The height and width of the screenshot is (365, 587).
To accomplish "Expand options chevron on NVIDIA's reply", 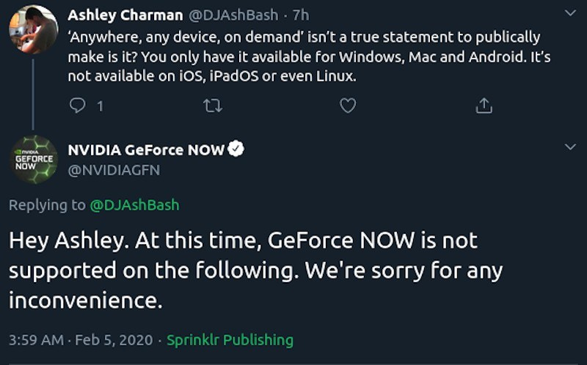I will (x=570, y=147).
